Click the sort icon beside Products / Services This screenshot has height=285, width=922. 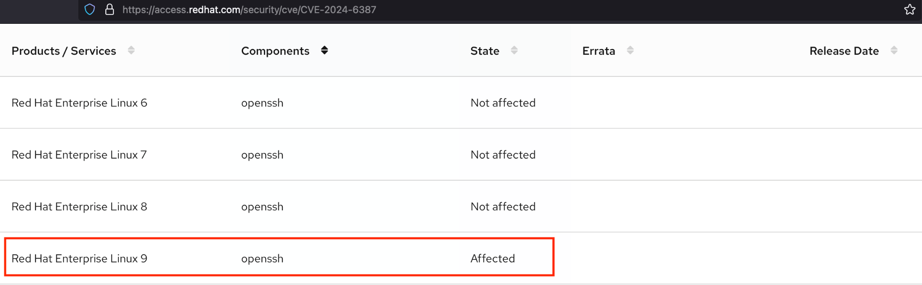131,50
